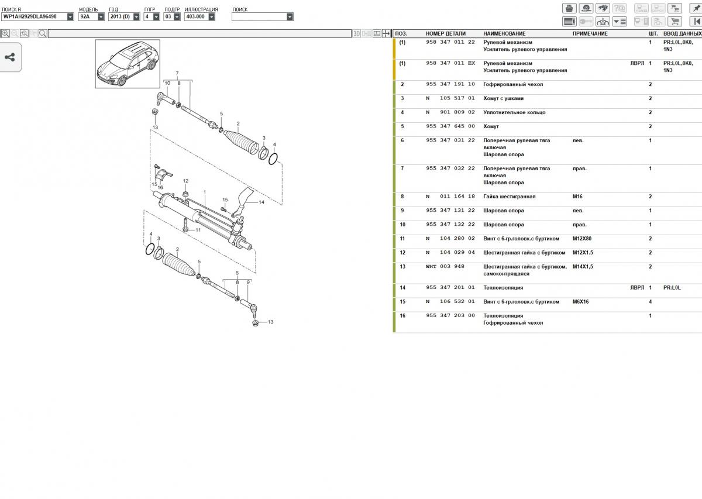Image resolution: width=702 pixels, height=499 pixels.
Task: Click the print icon in top toolbar
Action: tap(569, 8)
